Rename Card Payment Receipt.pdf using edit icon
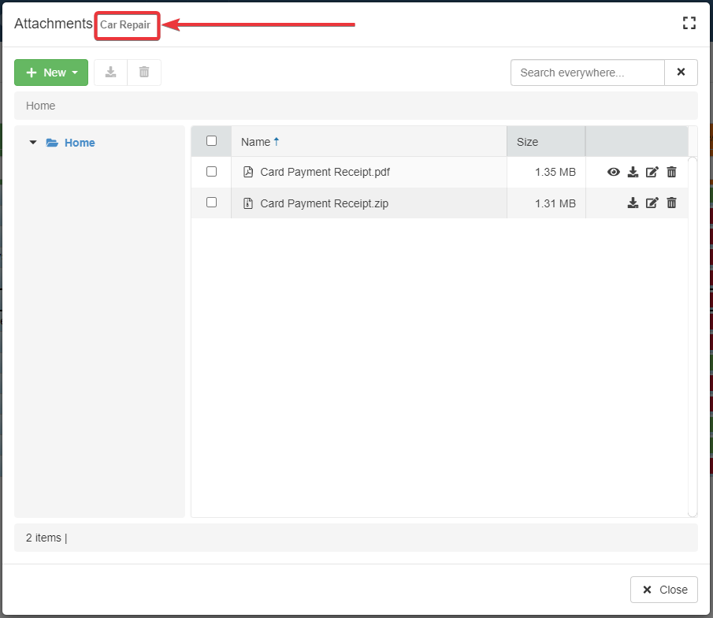 click(x=652, y=172)
